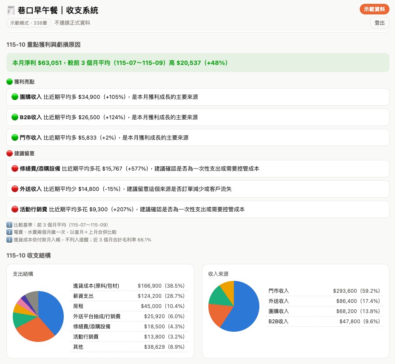Click info icon beside 比較基準 note

9,225
